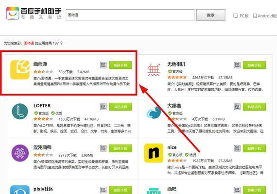
Task: Click the 优质 badge under LOFTER
Action: 56,113
